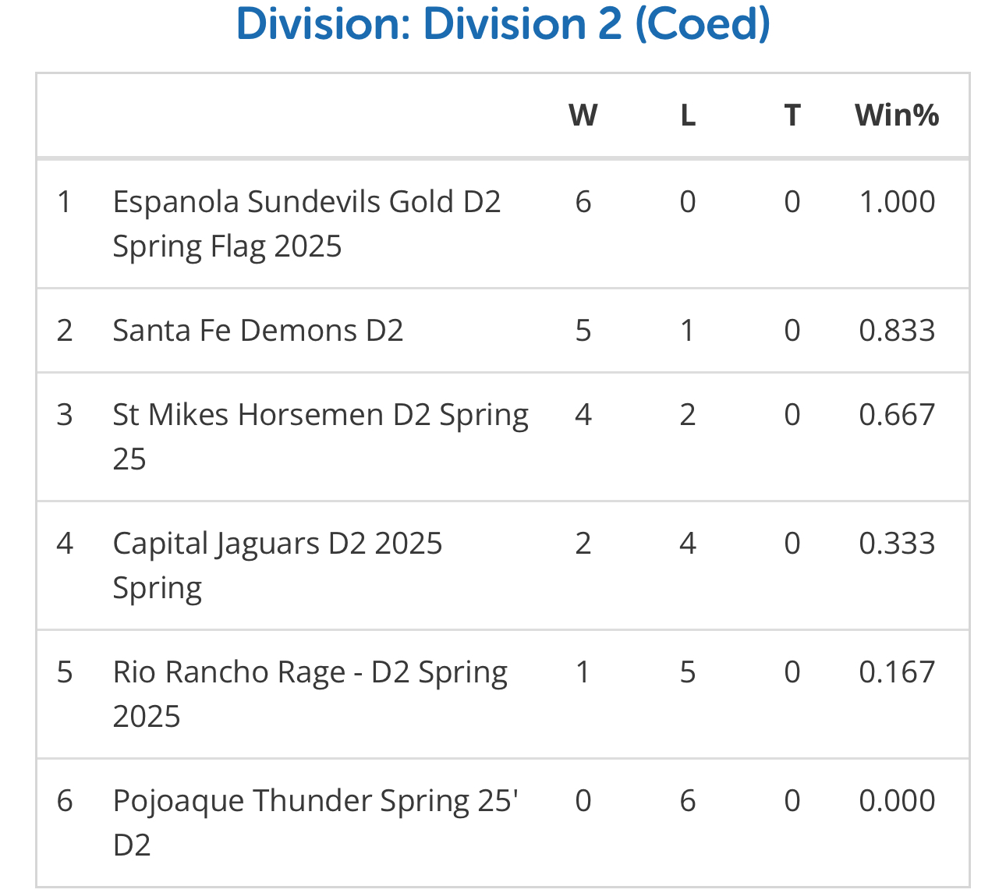Open Pojoaque Thunder Spring 25' D2
Viewport: 1006px width, 893px height.
coord(316,823)
